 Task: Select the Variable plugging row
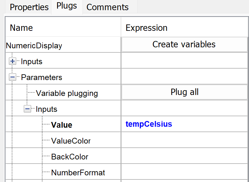click(x=67, y=93)
